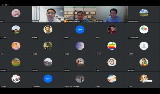This screenshot has width=160, height=94.
Task: Click the snowflake avatar tile
Action: pyautogui.click(x=80, y=46)
